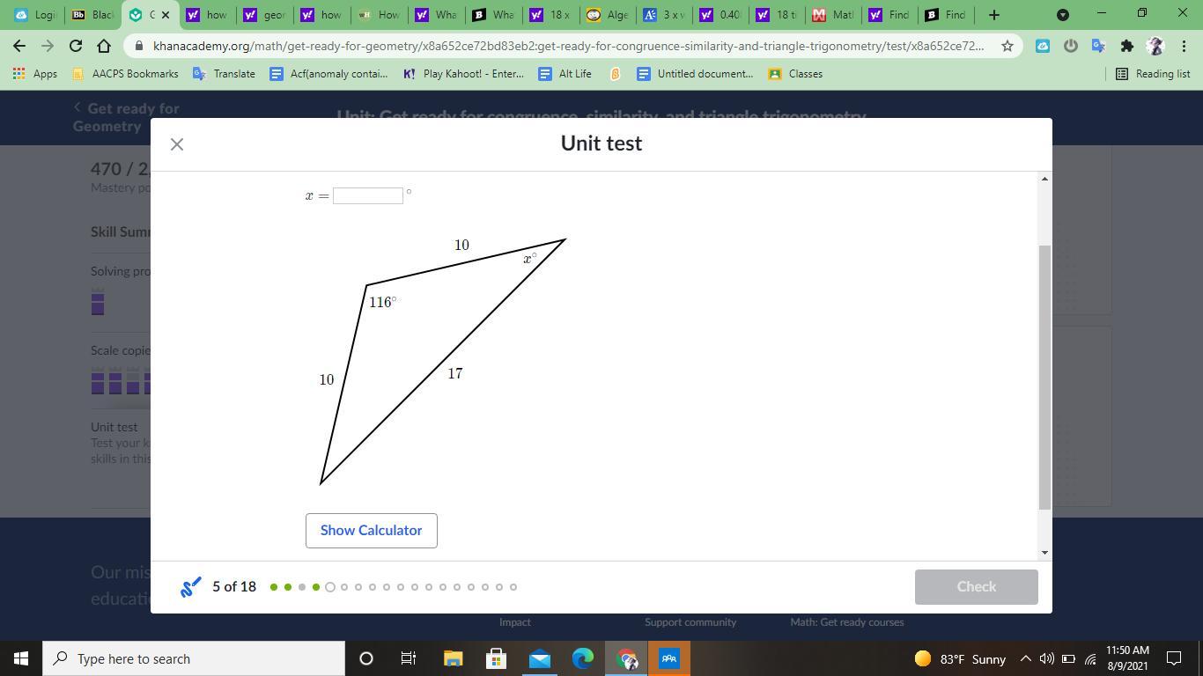1203x676 pixels.
Task: Open the 'Acf(anomaly contai...' bookmark
Action: [x=328, y=74]
